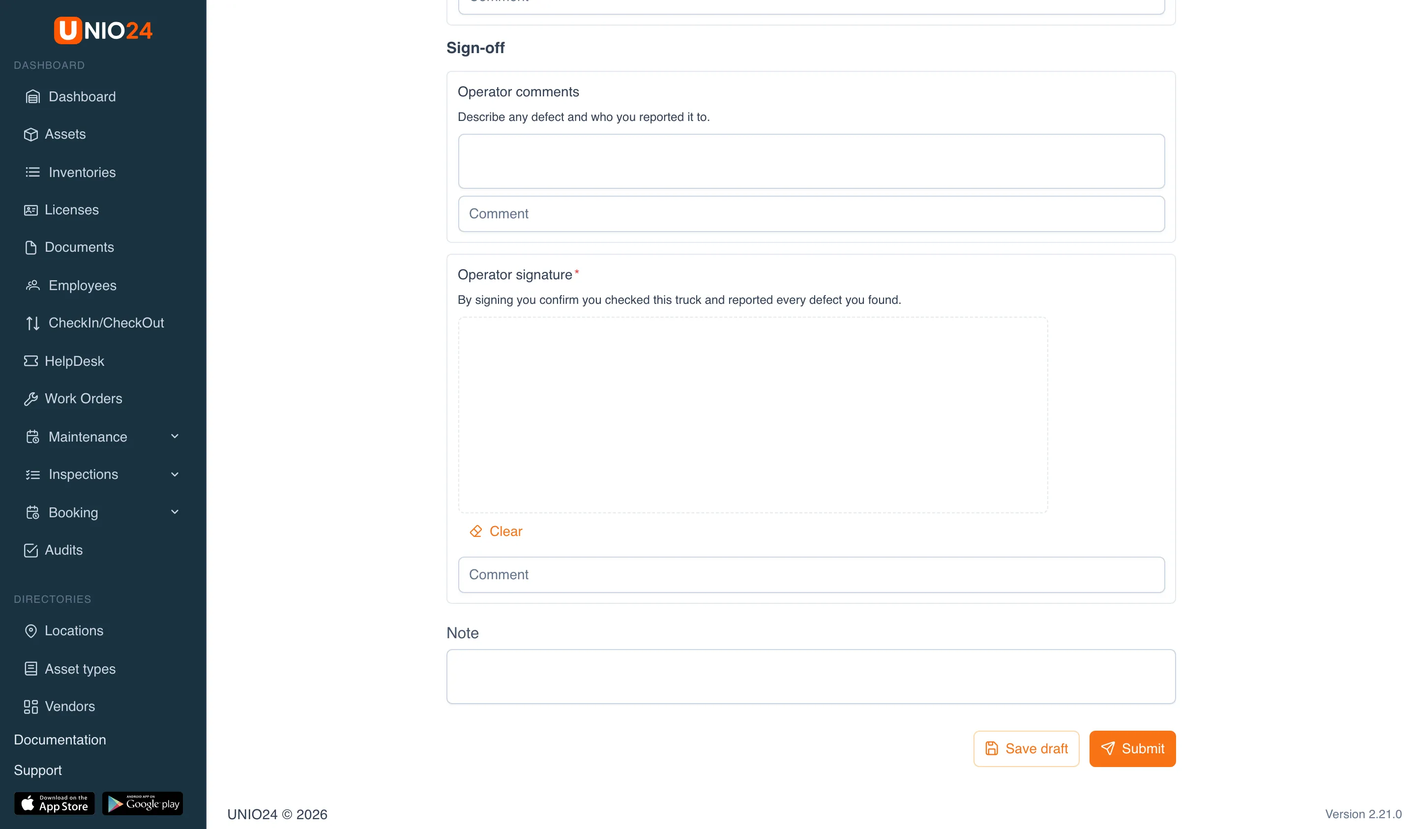Click the Inspections checklist icon
Viewport: 1416px width, 829px height.
(x=32, y=474)
